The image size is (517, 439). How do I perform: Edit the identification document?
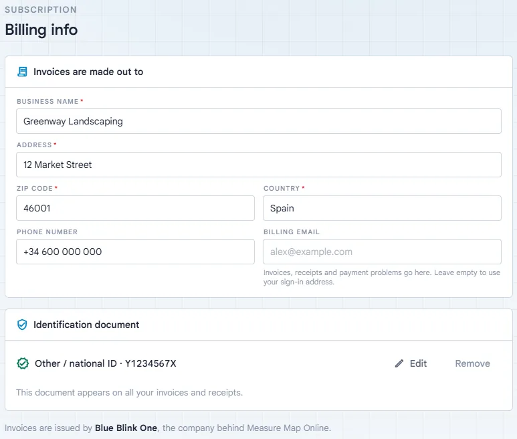[411, 363]
